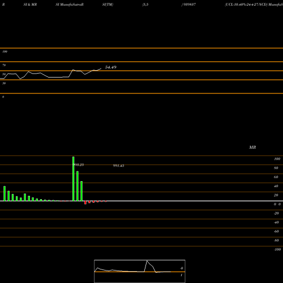
Task: Click the UCL-10.40%-24-4-27-NCD title text
Action: 246,5
